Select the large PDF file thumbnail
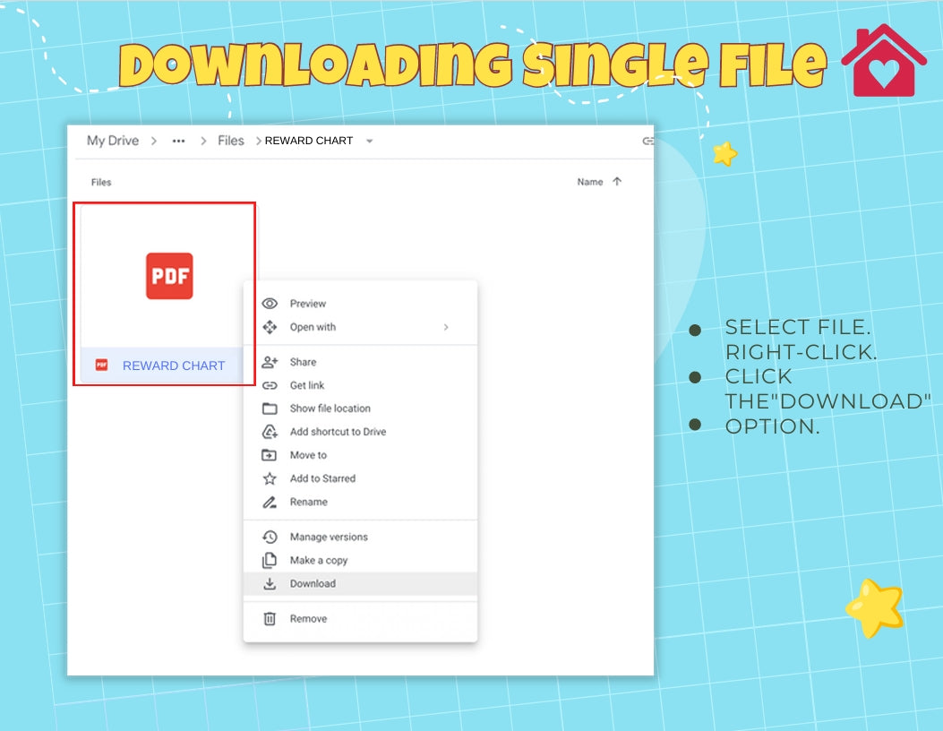 coord(169,276)
